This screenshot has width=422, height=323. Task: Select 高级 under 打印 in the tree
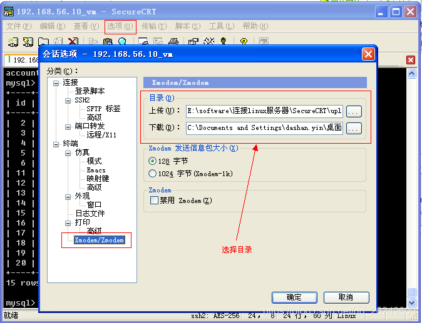click(94, 231)
